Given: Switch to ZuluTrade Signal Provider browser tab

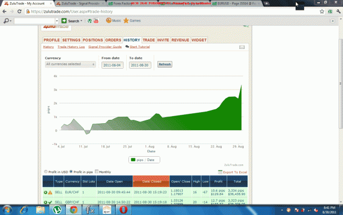Looking at the screenshot, I should coord(80,3).
